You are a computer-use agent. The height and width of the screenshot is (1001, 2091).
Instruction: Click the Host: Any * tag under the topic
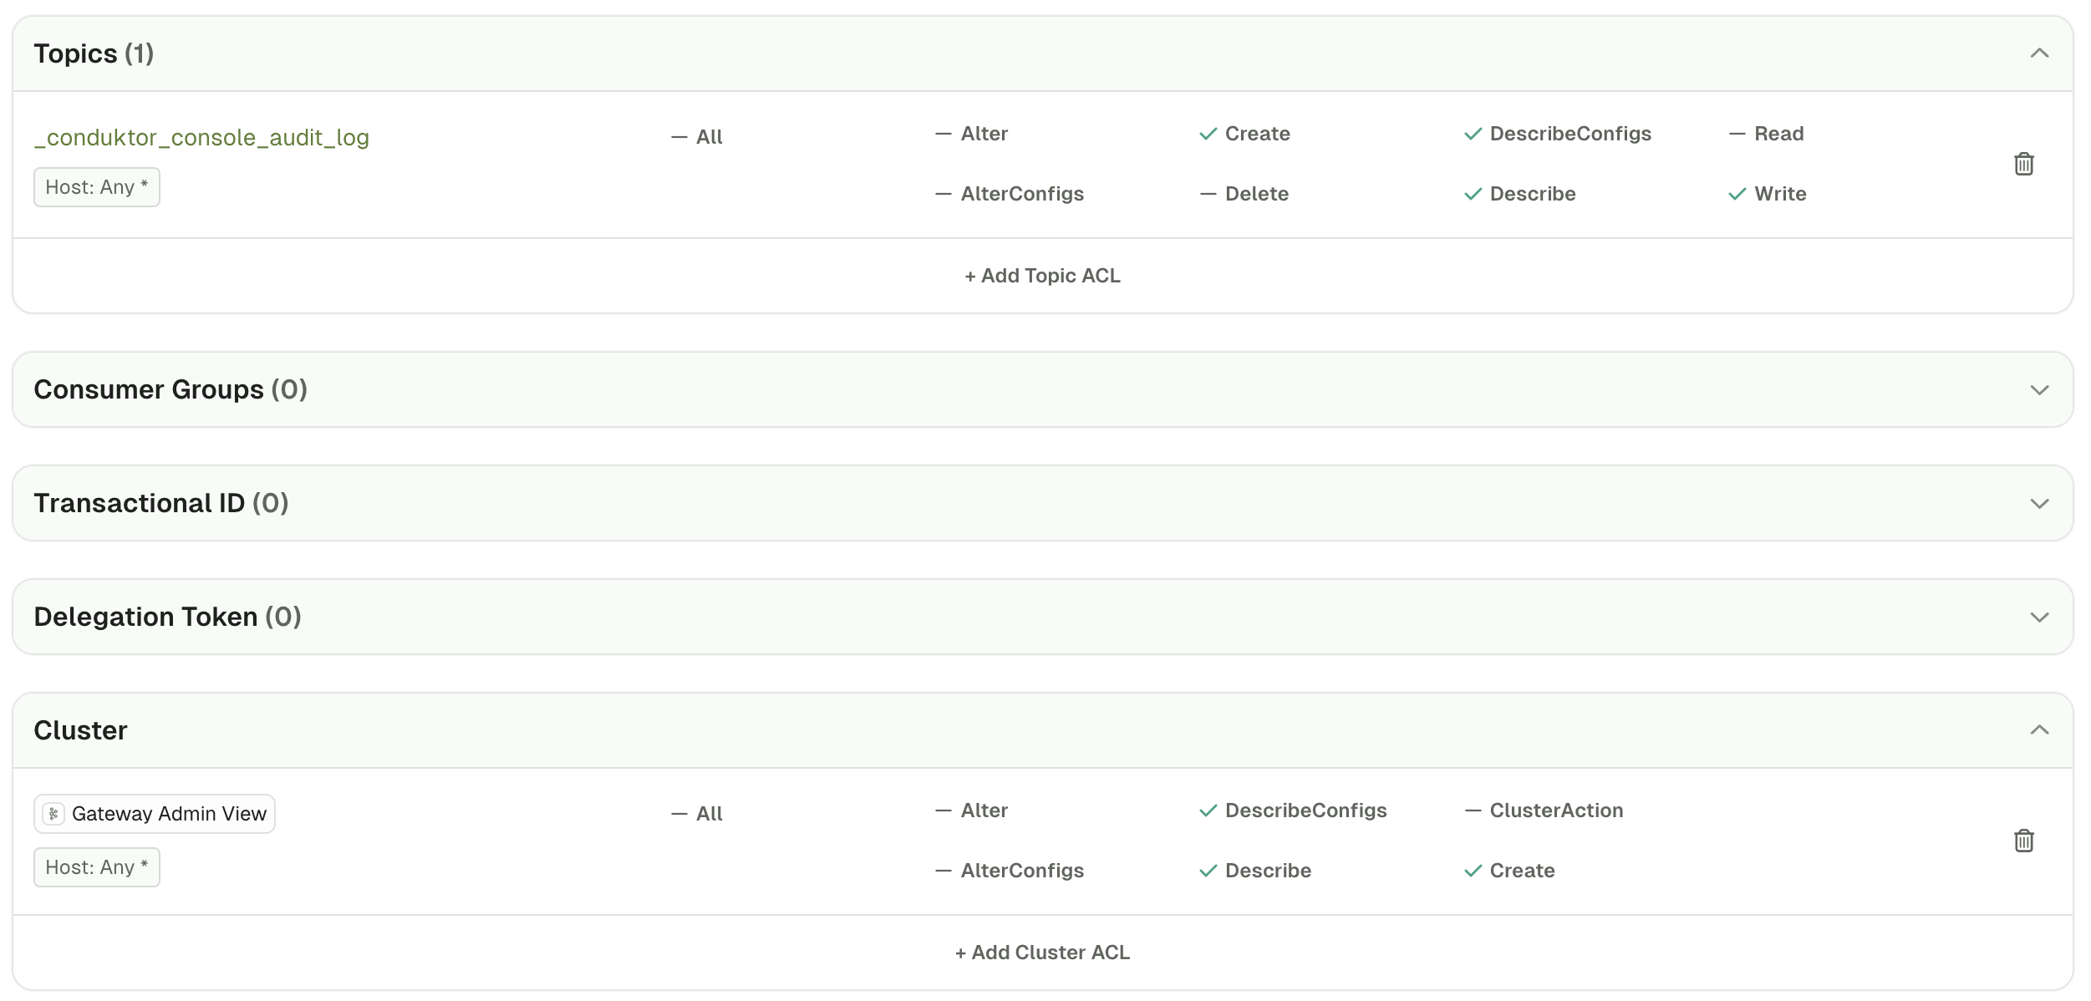coord(97,187)
